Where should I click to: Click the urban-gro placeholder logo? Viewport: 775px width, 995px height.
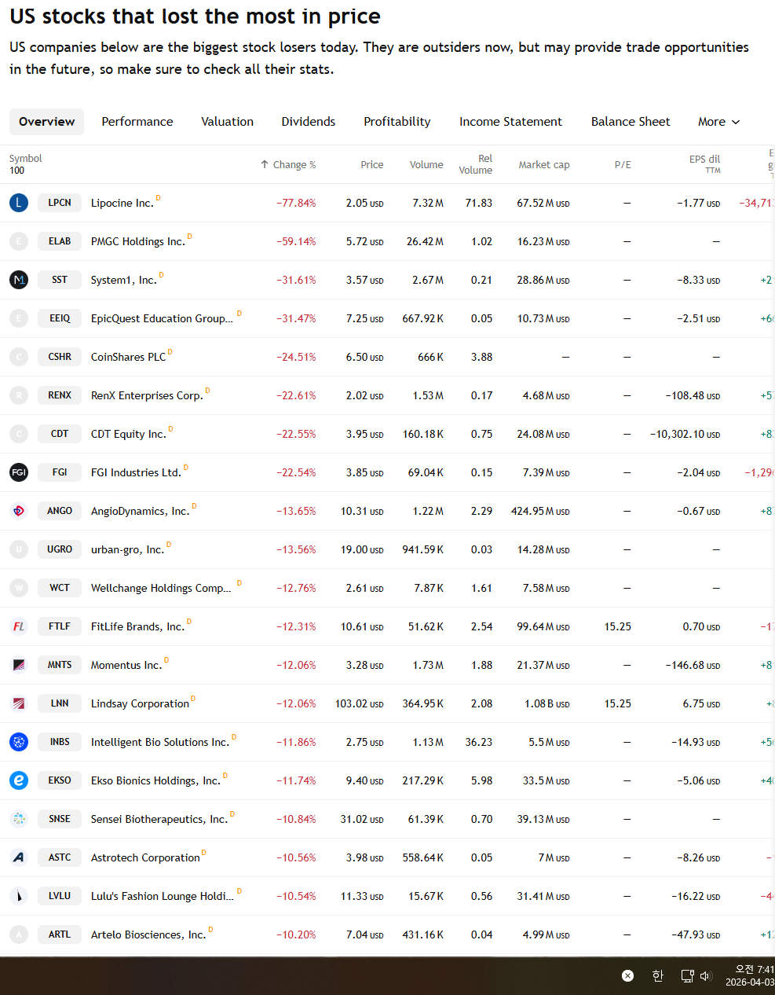pos(19,549)
